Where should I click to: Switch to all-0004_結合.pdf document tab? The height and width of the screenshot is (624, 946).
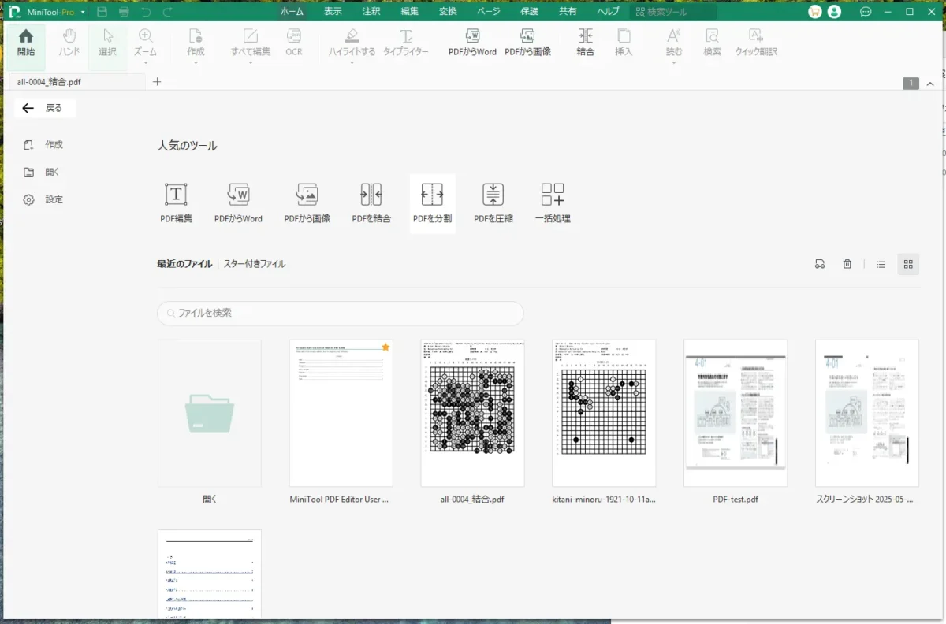click(76, 82)
